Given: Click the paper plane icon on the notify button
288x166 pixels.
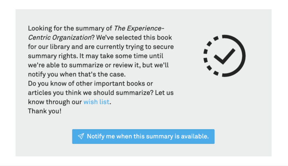Looking at the screenshot, I should pos(81,136).
